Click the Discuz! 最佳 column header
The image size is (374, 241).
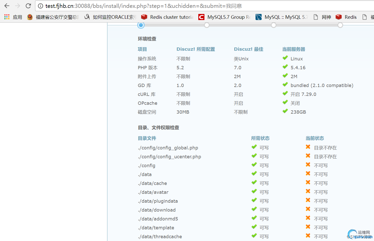pos(249,49)
